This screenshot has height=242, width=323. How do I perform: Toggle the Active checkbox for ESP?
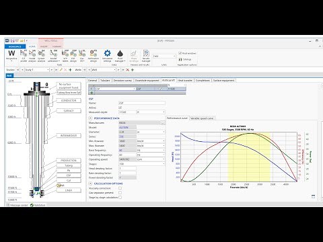click(x=120, y=108)
